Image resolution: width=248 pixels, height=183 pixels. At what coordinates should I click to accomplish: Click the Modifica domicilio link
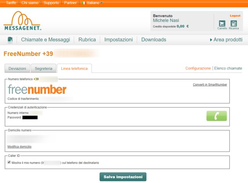click(19, 147)
